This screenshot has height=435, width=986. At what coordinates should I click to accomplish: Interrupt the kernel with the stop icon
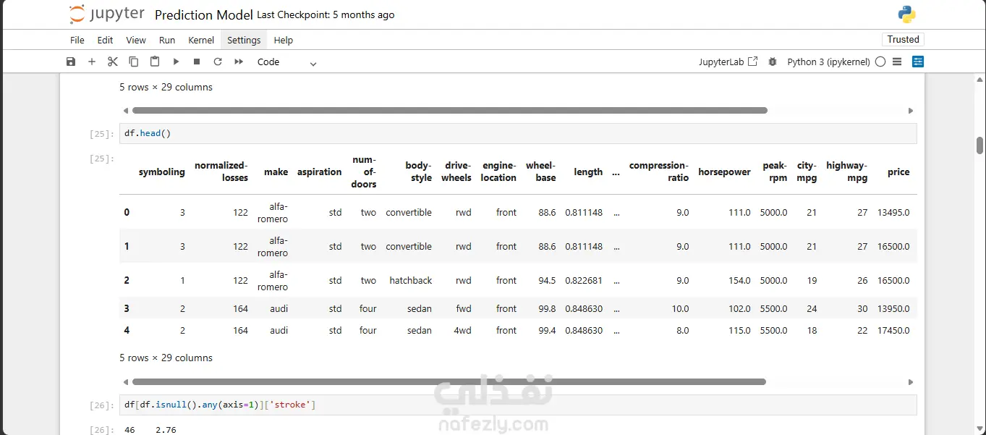197,62
